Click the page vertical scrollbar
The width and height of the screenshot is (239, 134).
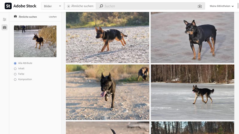pos(238,6)
